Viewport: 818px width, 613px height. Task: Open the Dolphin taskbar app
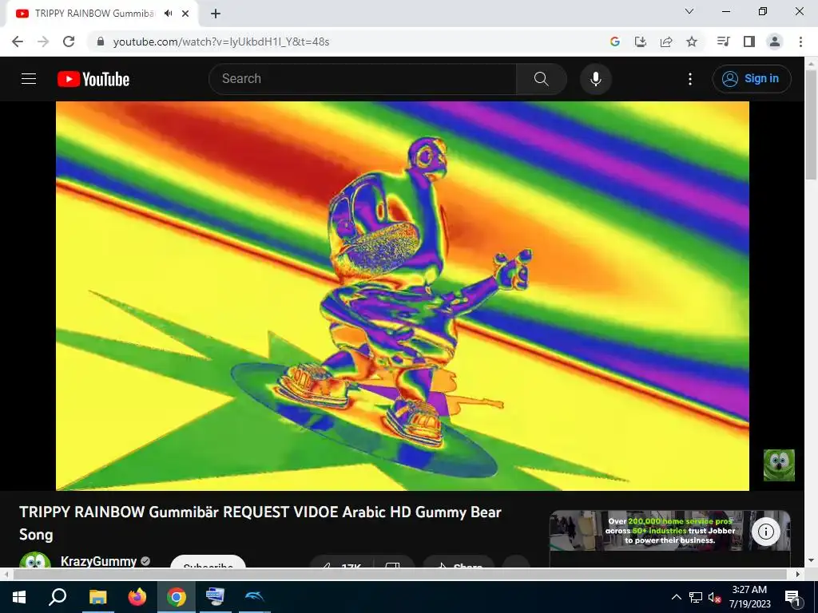[255, 597]
